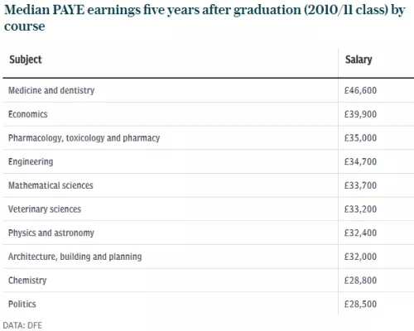Click the £28,500 salary value
Screen dimensions: 414x331
(360, 304)
